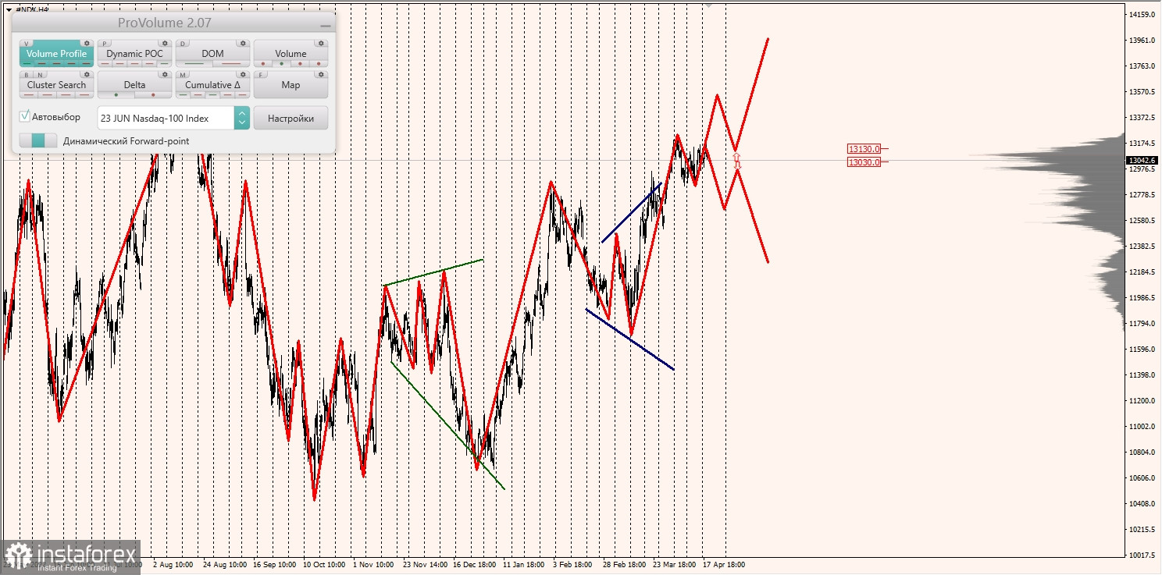
Task: Activate the Cumulative Δ button
Action: [212, 84]
